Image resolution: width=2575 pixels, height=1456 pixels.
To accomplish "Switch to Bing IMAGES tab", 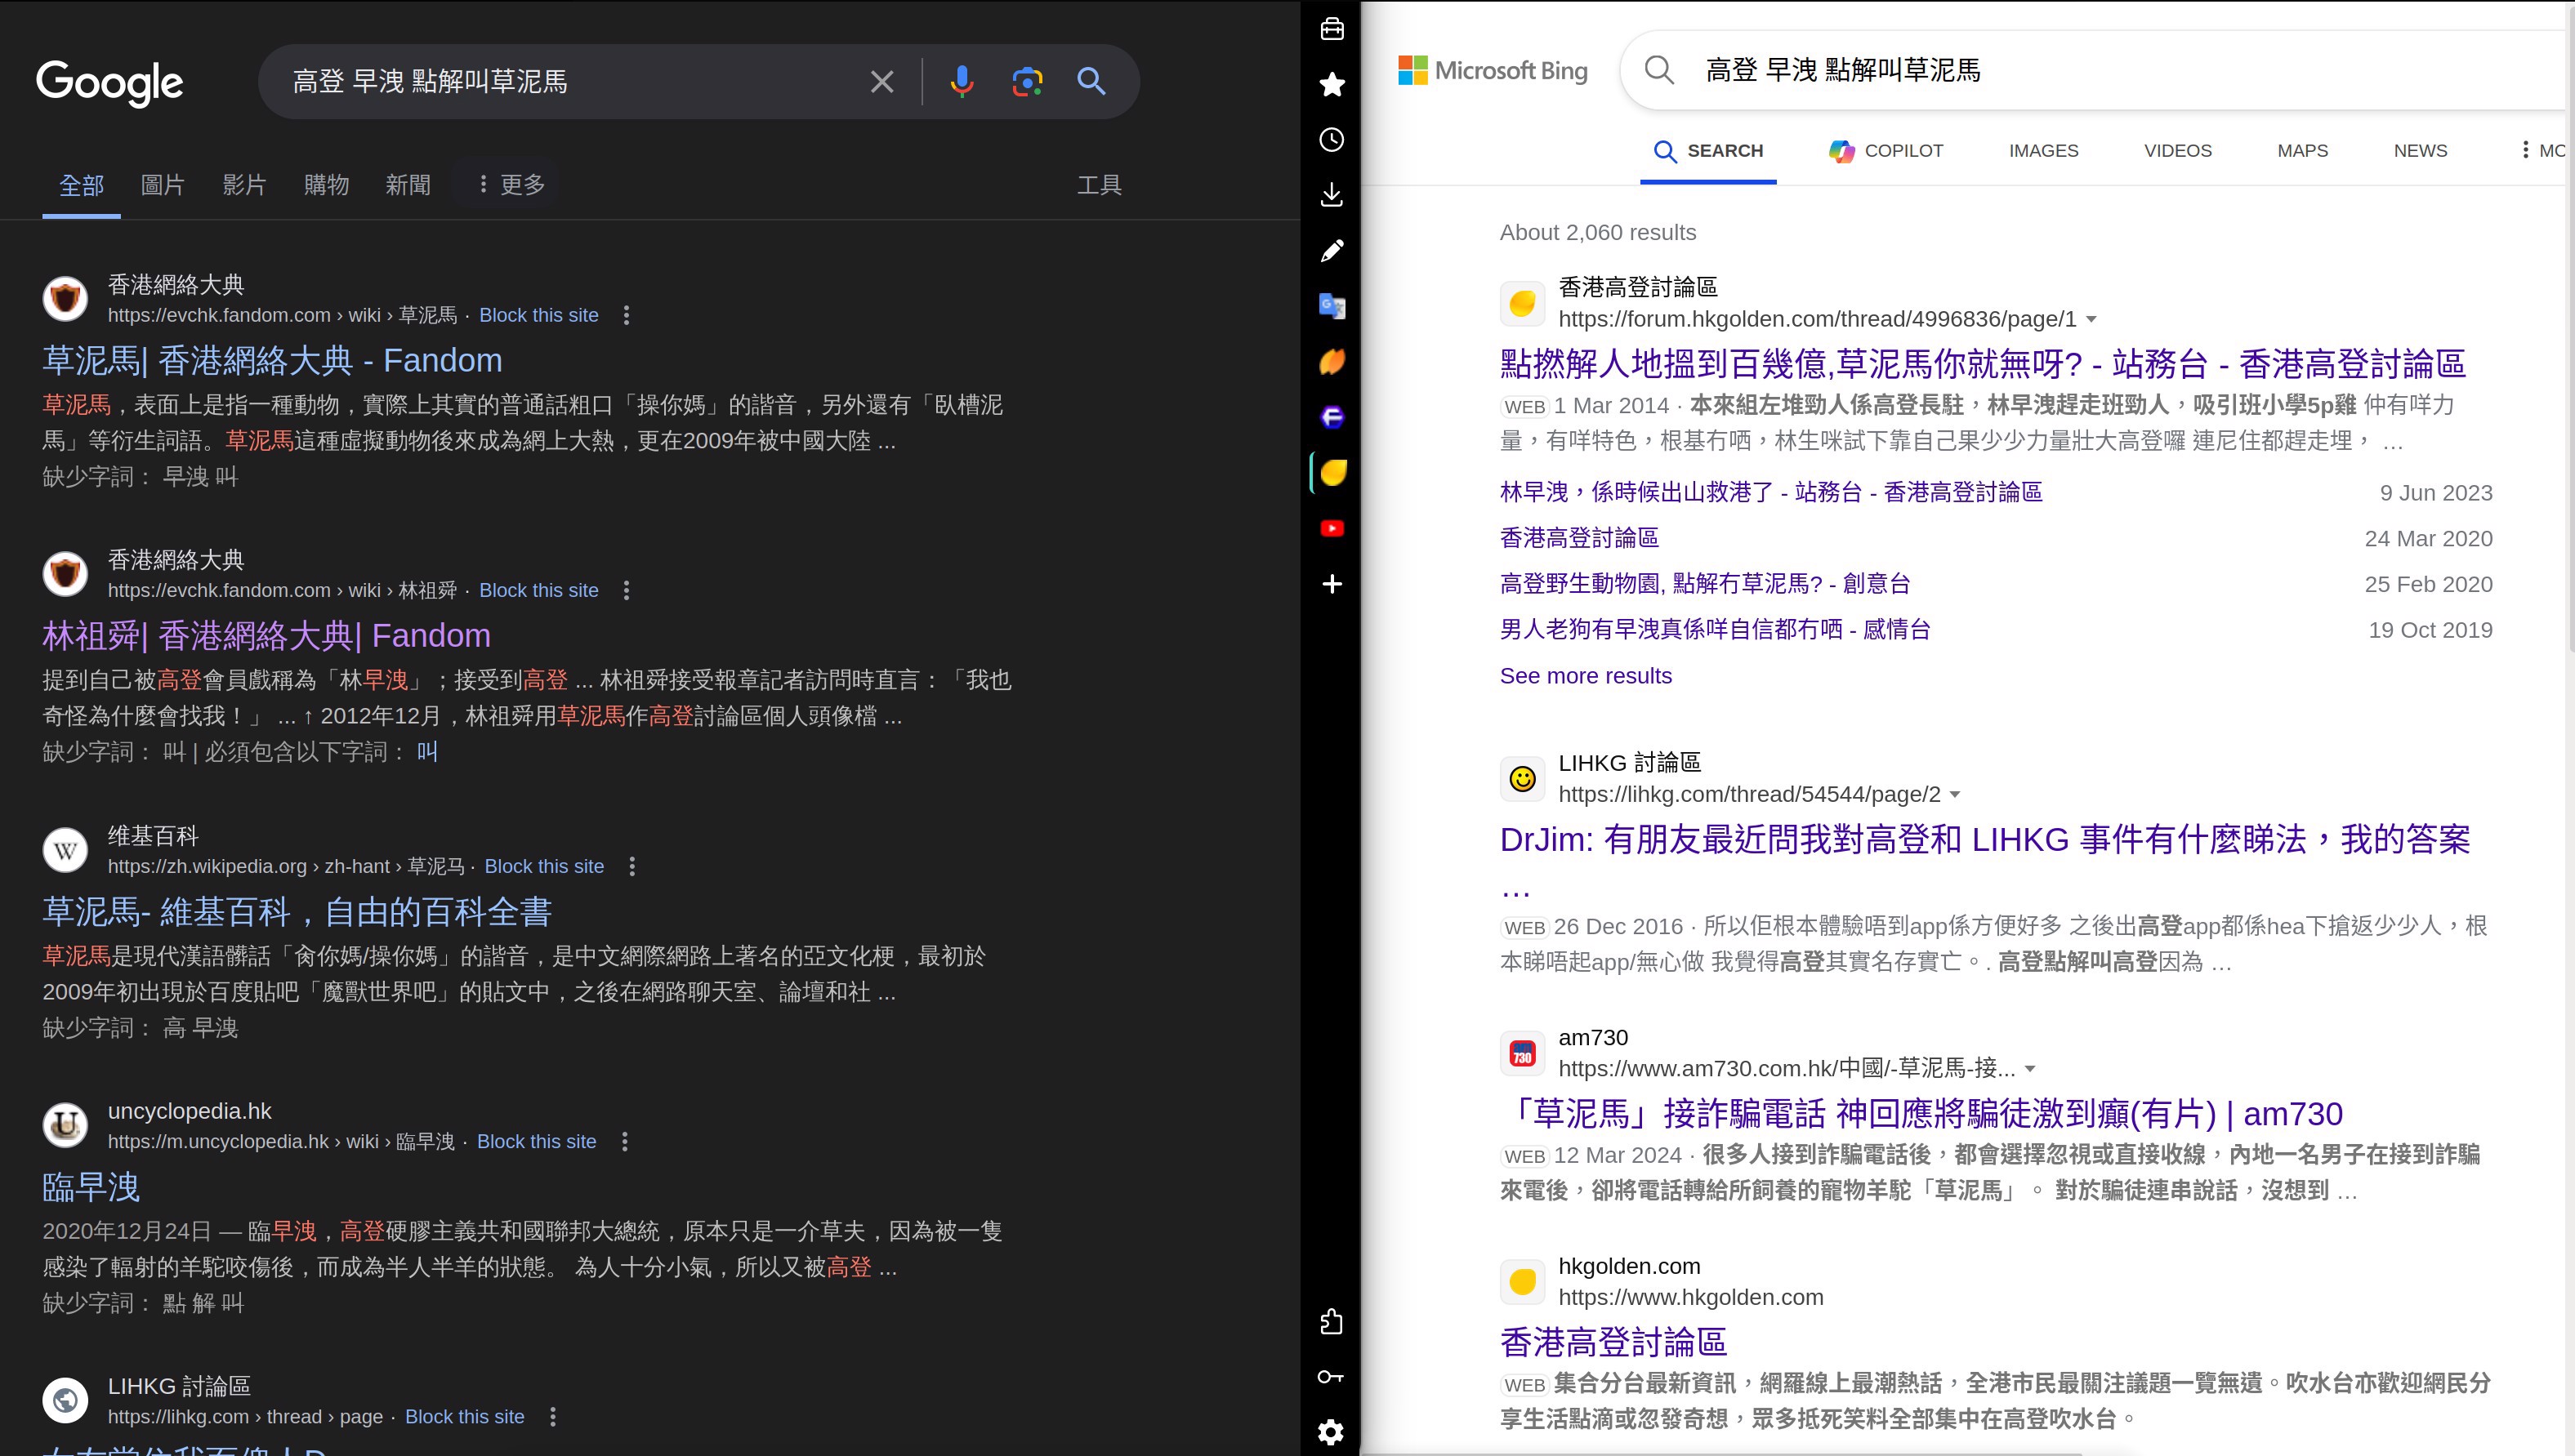I will pos(2044,151).
